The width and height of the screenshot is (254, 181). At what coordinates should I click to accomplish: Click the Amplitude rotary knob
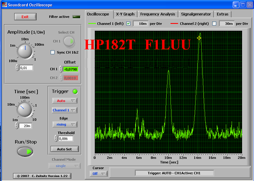tap(25, 52)
